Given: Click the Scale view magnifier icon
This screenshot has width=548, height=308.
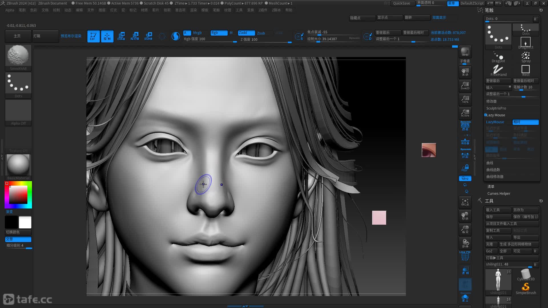Looking at the screenshot, I should click(x=465, y=230).
